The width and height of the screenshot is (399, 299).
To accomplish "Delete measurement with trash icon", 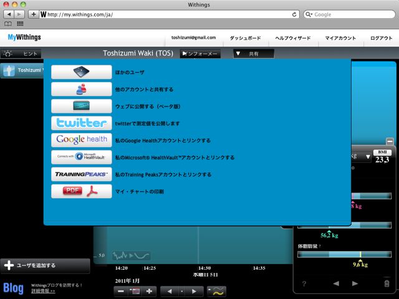I will click(x=387, y=283).
